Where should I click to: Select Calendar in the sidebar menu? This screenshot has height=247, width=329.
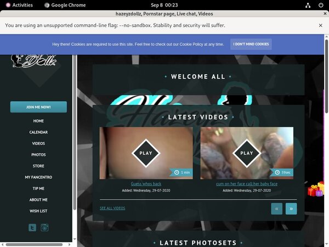[x=38, y=132]
